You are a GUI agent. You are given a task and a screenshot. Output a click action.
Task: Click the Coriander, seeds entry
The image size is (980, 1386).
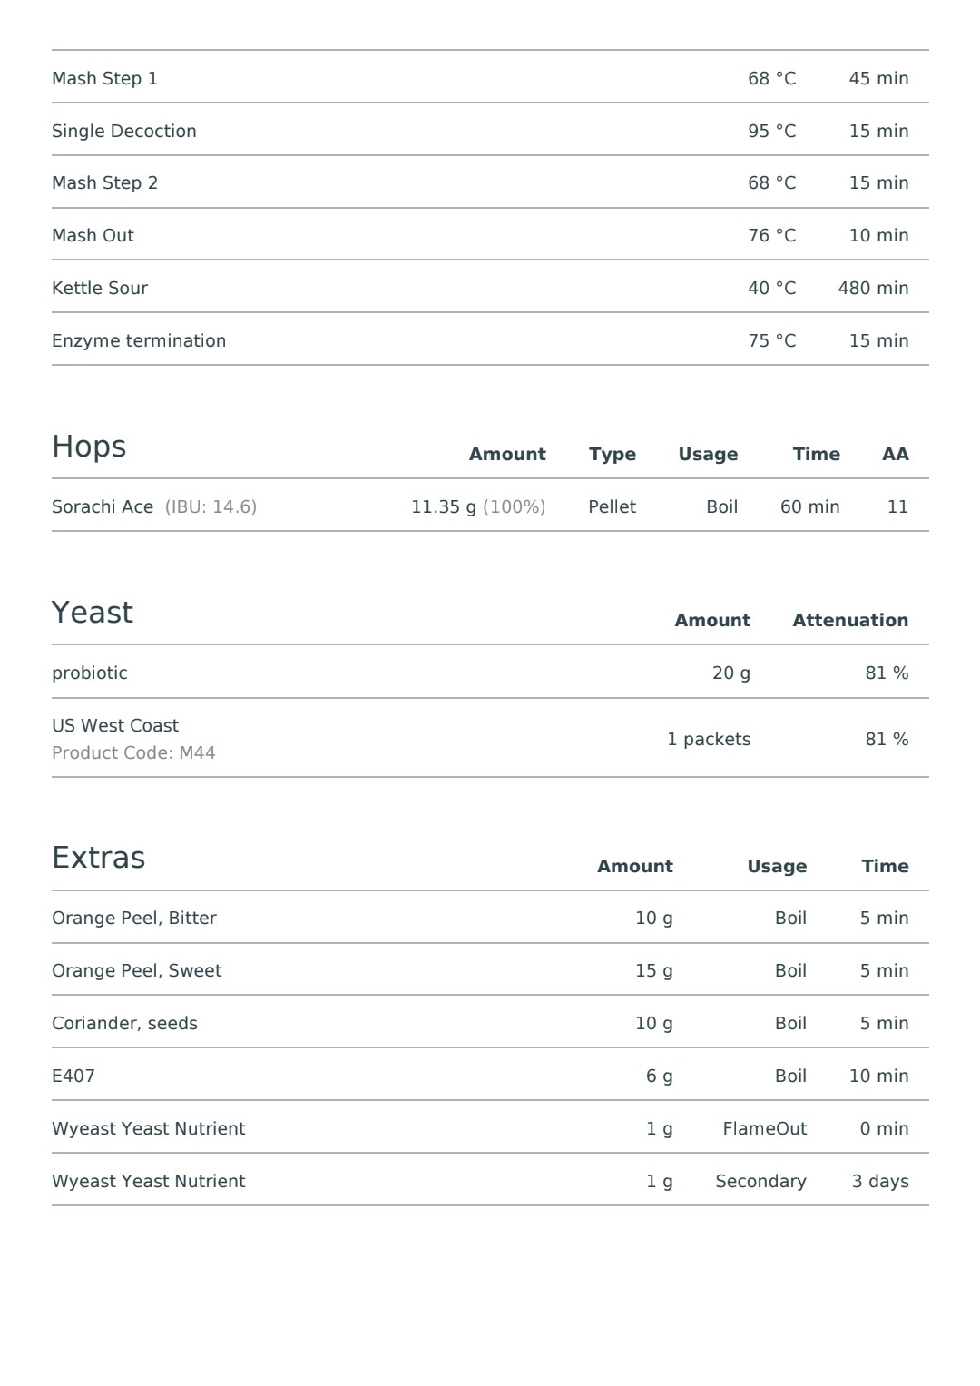click(x=124, y=1023)
